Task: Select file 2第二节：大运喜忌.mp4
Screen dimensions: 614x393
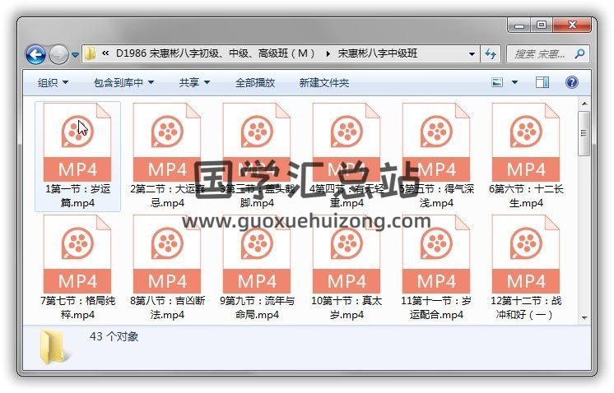Action: 167,156
